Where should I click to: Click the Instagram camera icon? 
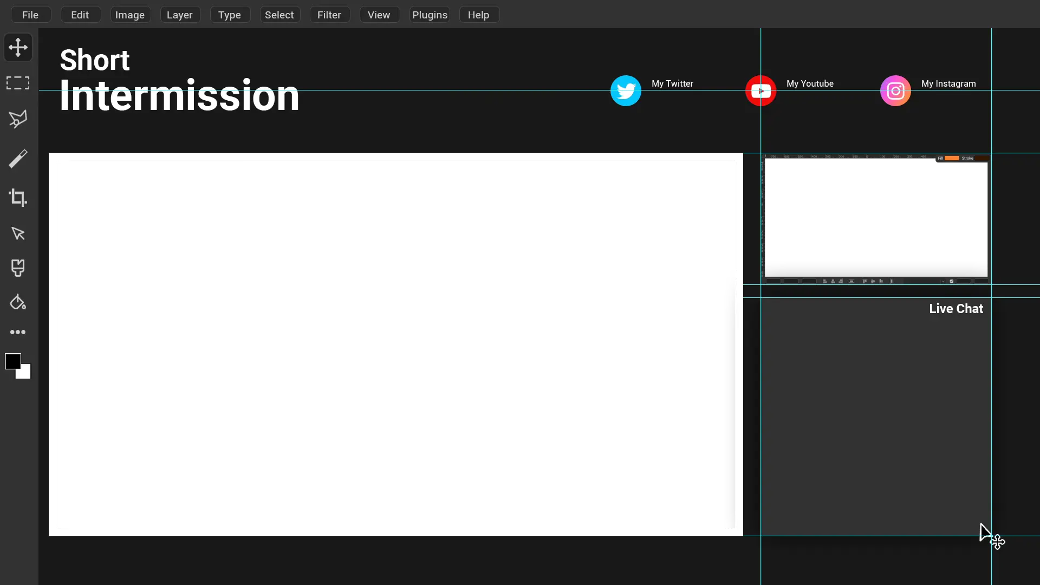[x=895, y=90]
